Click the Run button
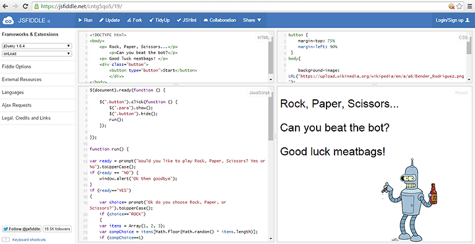Screen dimensions: 475x244 pos(85,20)
